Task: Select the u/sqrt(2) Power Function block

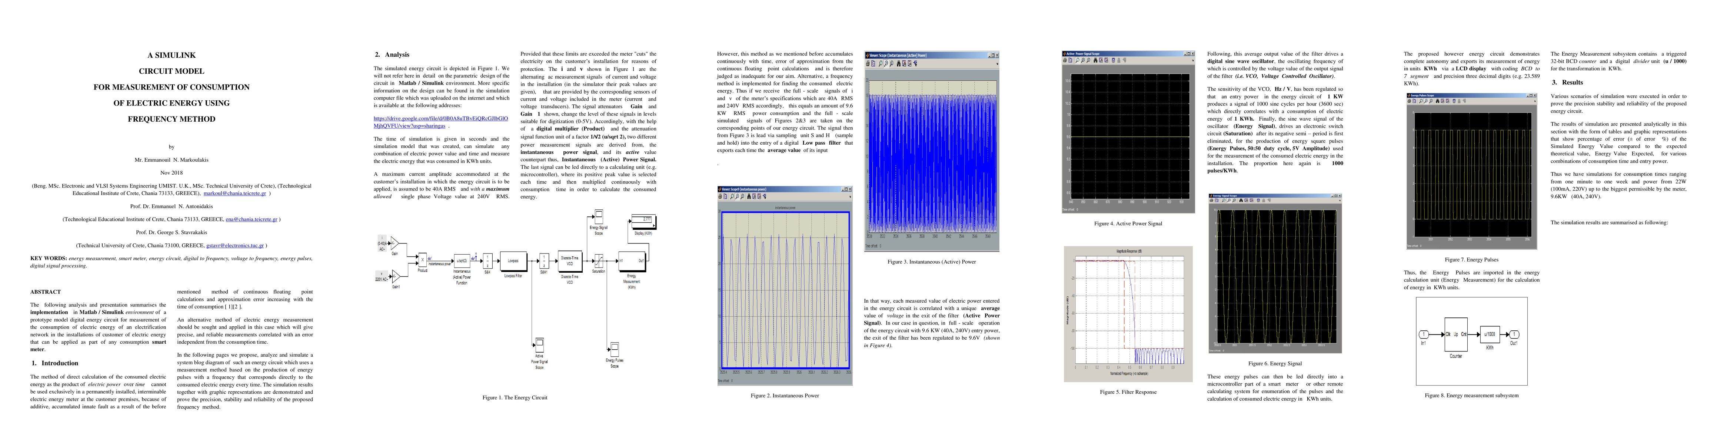Action: (x=462, y=261)
